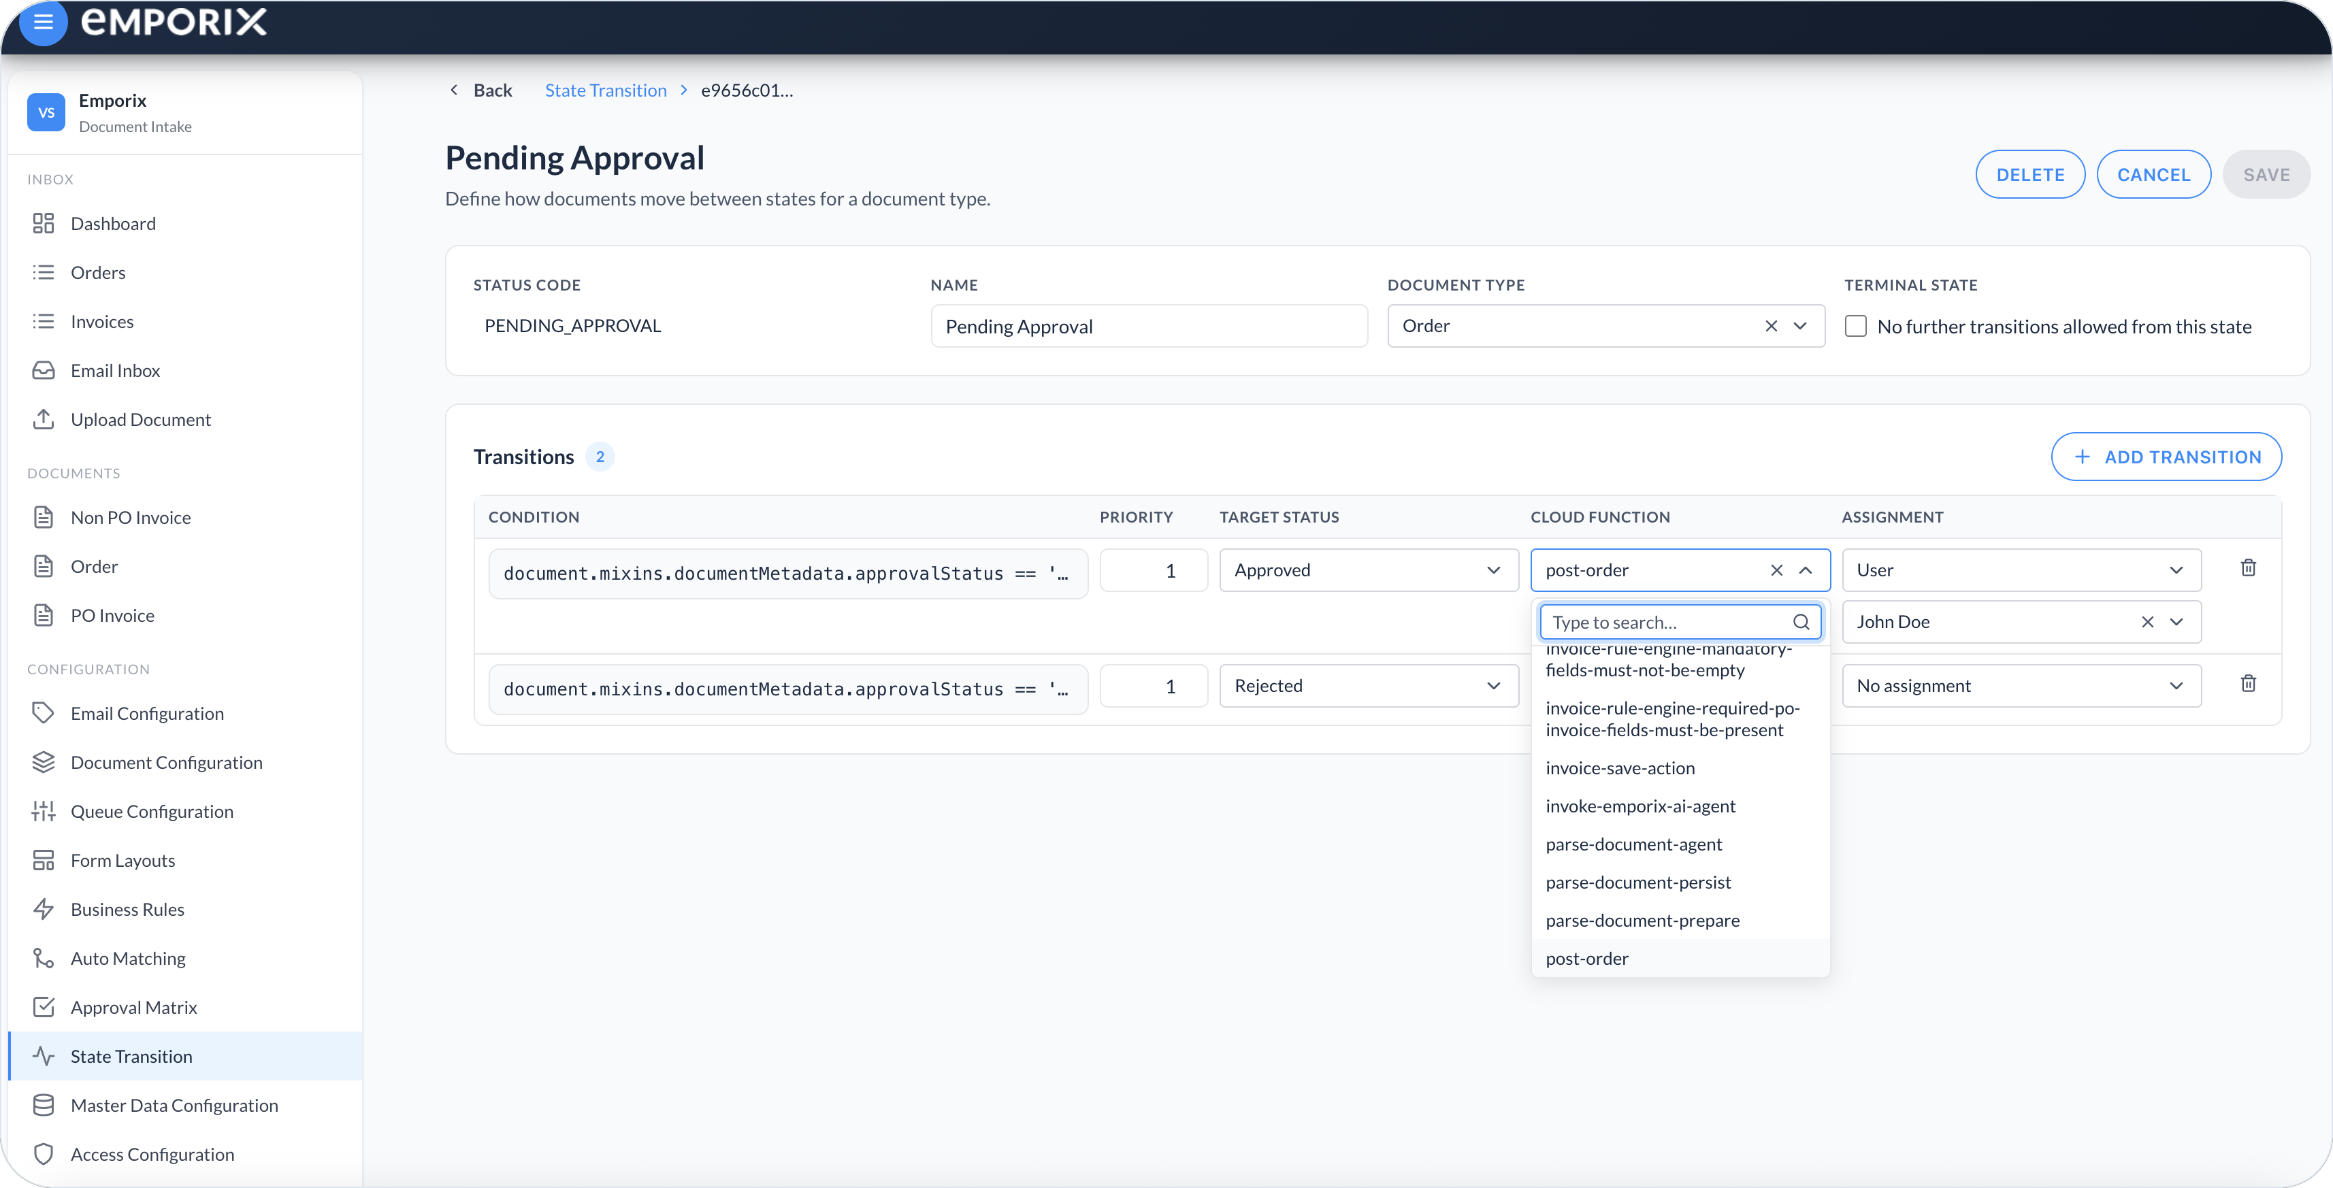Select parse-document-agent option
Image resolution: width=2333 pixels, height=1188 pixels.
1680,844
